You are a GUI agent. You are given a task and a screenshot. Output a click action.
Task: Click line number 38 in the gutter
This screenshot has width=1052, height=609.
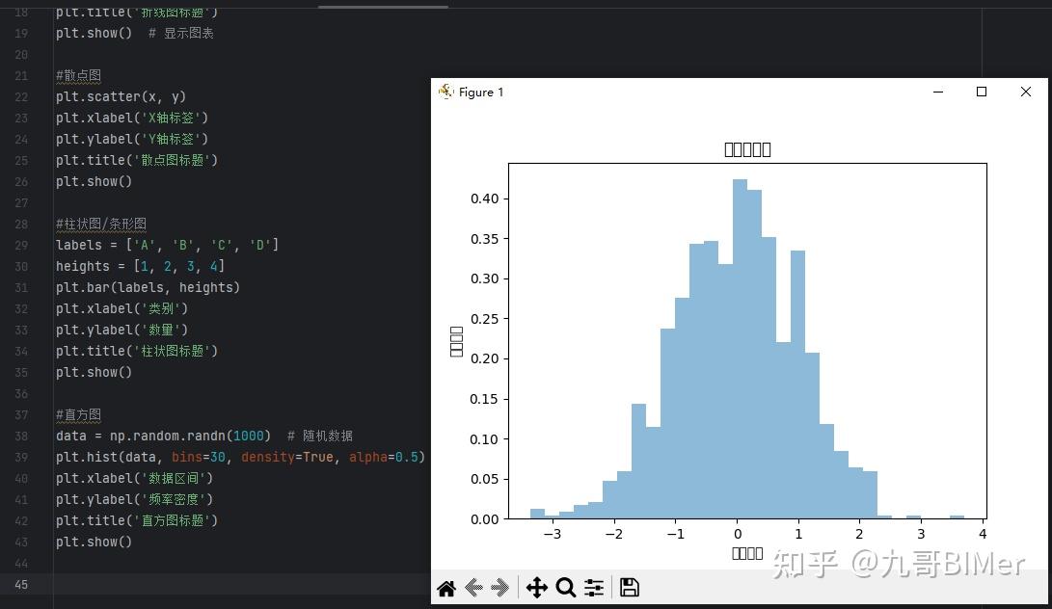coord(21,436)
